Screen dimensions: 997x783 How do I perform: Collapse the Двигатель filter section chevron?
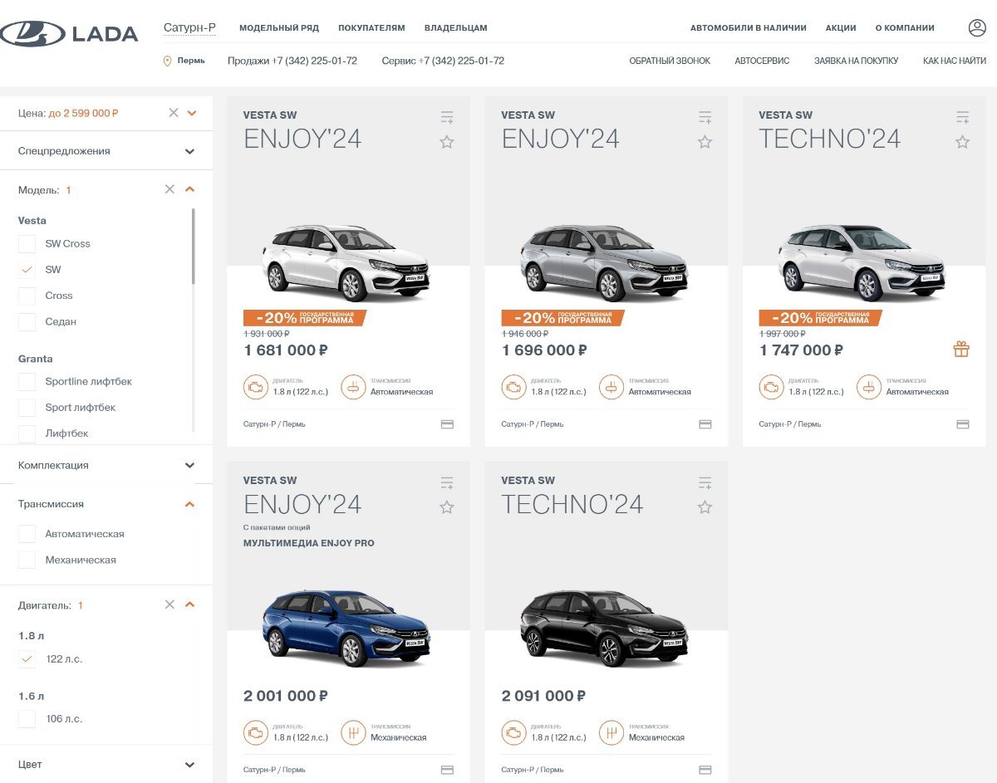coord(189,604)
